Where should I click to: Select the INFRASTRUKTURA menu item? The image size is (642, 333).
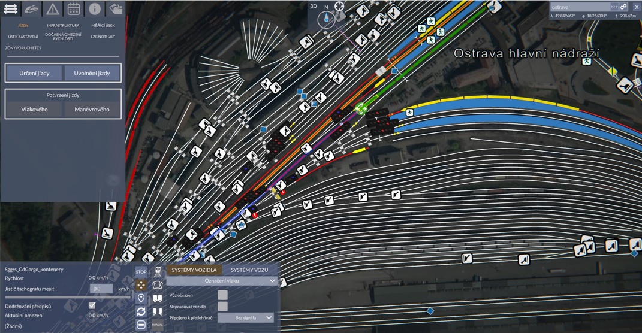coord(63,25)
